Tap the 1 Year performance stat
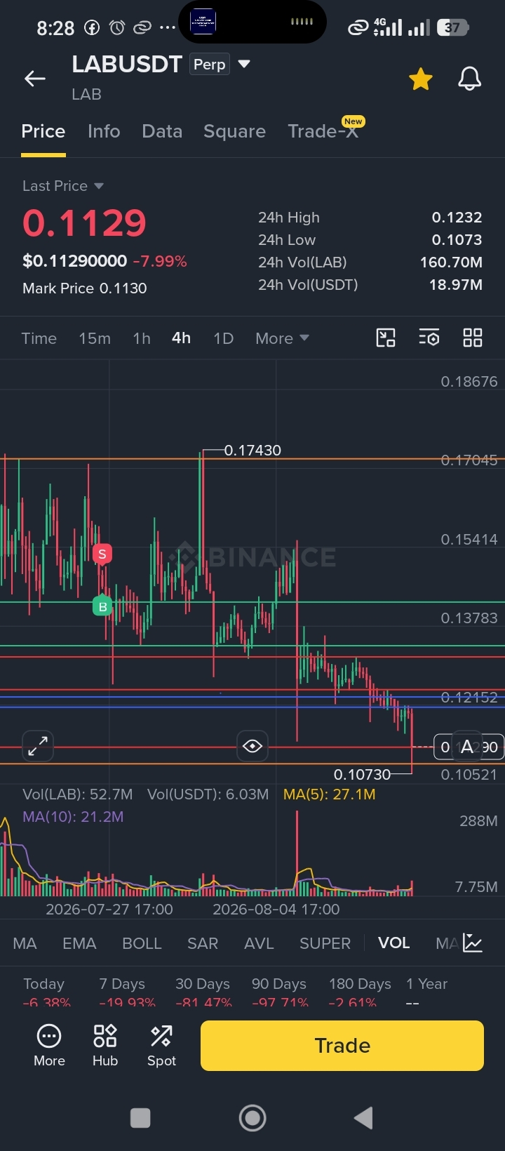The width and height of the screenshot is (505, 1151). coord(426,993)
